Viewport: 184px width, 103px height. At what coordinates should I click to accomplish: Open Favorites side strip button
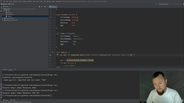pos(1,86)
